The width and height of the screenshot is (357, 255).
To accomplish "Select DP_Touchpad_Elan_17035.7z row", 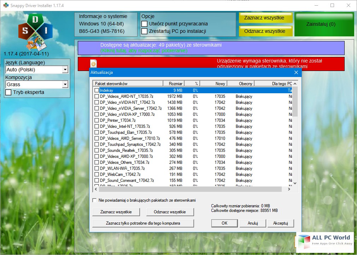I will (x=192, y=132).
